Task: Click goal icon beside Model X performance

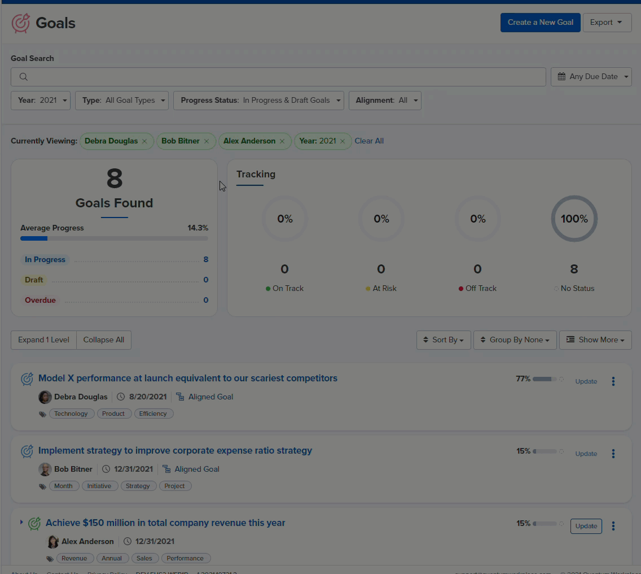Action: (27, 379)
